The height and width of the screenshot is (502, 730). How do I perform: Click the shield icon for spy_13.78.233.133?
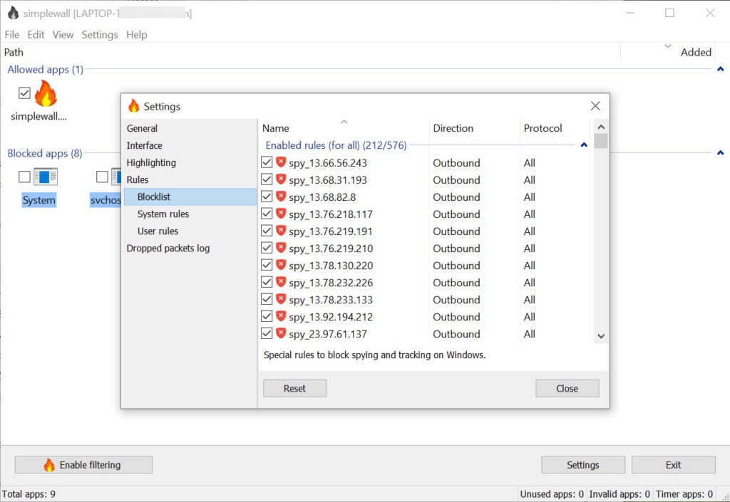281,299
